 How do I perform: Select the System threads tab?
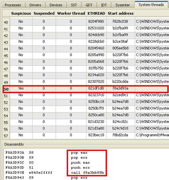pos(151,5)
